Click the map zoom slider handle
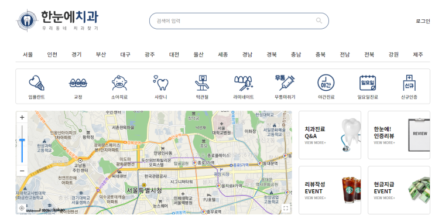The height and width of the screenshot is (222, 435). click(x=22, y=140)
